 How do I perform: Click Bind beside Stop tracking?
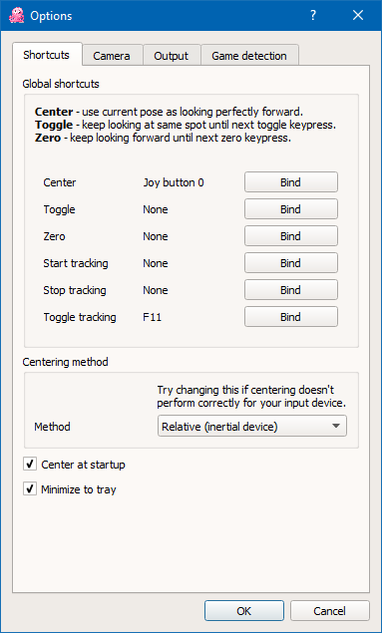pos(291,290)
